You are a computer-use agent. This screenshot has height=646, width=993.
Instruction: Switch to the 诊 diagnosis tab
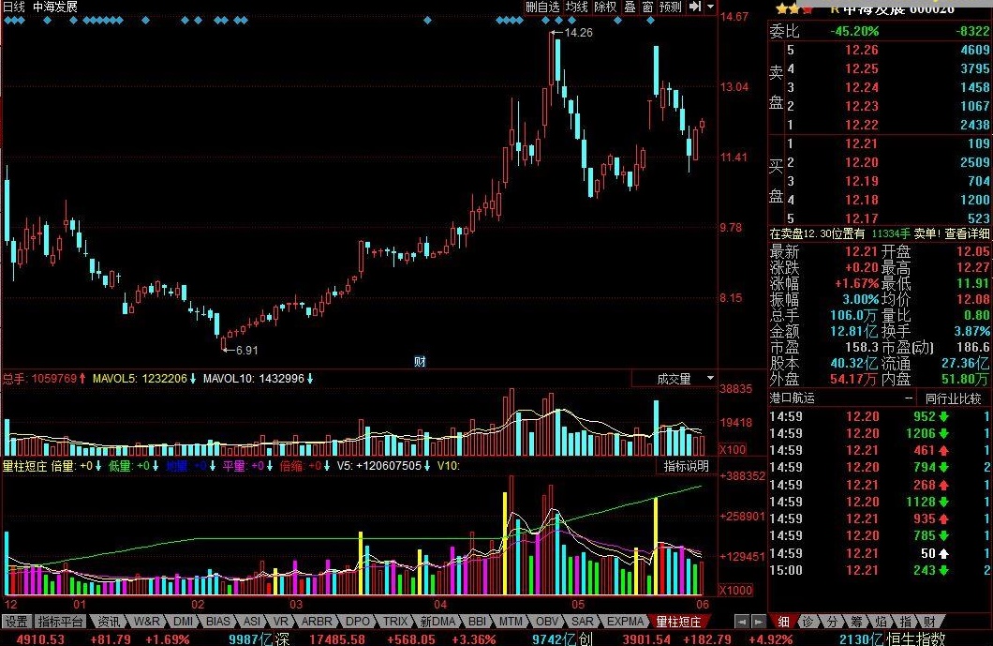coord(808,622)
